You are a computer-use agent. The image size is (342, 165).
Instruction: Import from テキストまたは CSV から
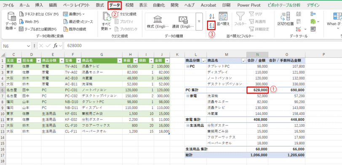click(x=39, y=14)
